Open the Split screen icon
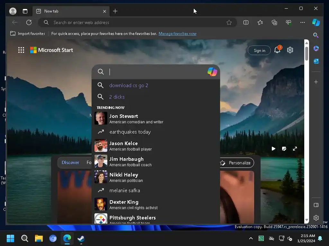Image resolution: width=329 pixels, height=246 pixels. click(246, 22)
